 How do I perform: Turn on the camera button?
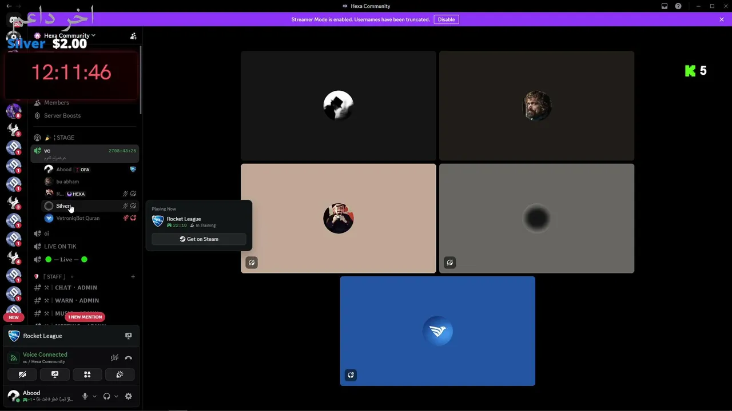point(22,374)
